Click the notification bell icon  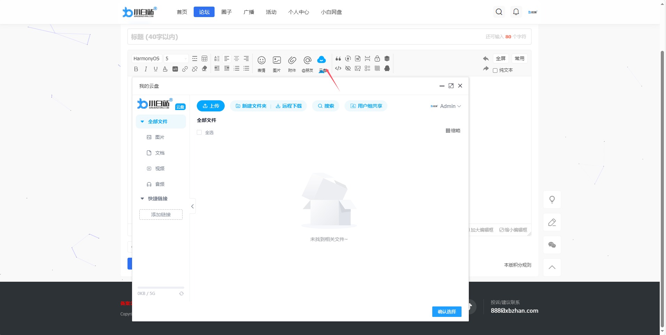tap(516, 12)
